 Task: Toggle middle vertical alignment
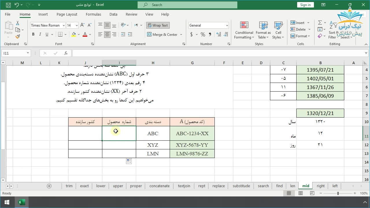tap(107, 25)
